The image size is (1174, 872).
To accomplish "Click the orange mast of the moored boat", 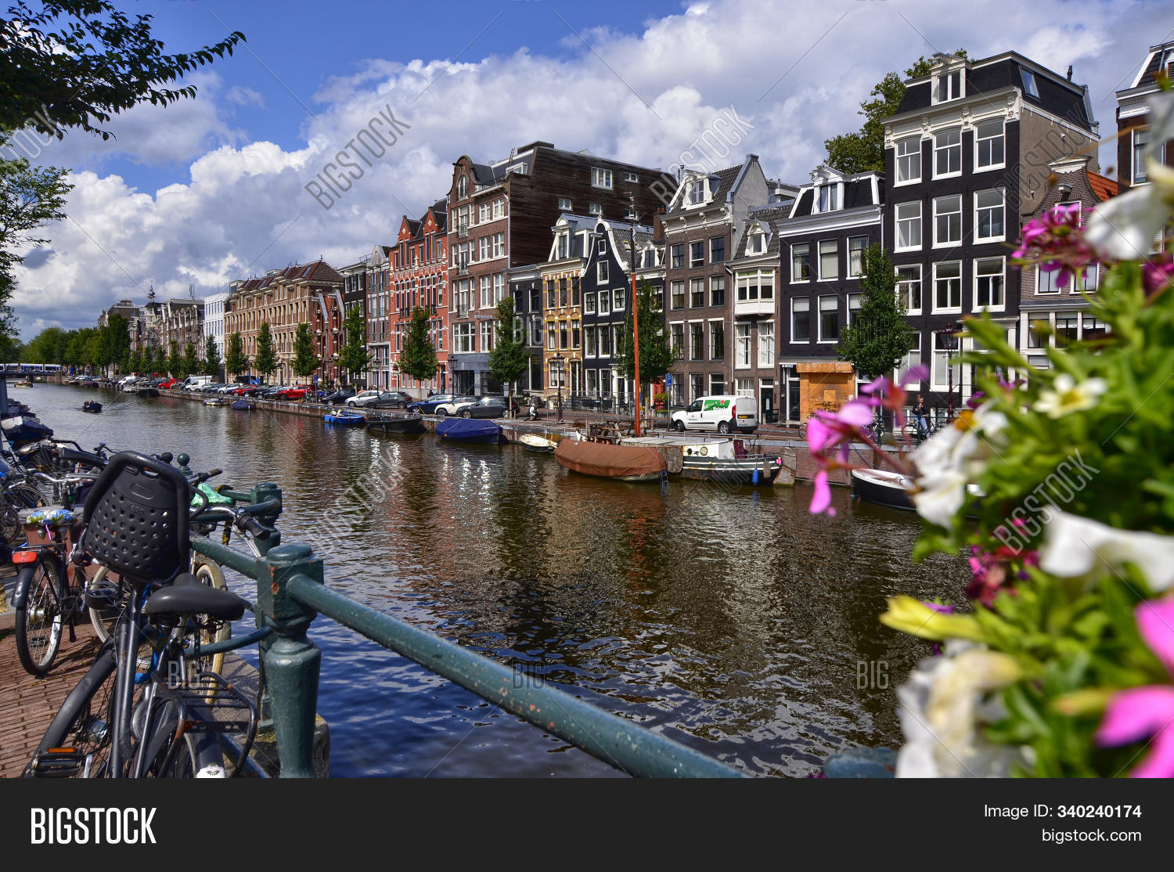I will pos(636,352).
